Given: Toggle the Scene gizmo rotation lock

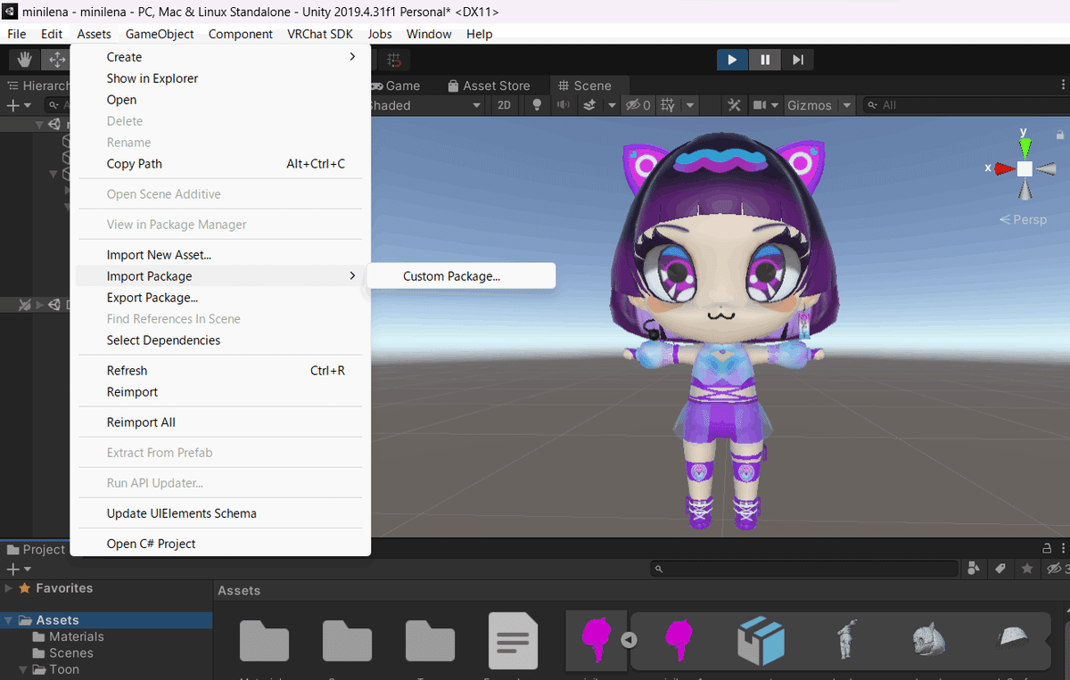Looking at the screenshot, I should pyautogui.click(x=1059, y=135).
